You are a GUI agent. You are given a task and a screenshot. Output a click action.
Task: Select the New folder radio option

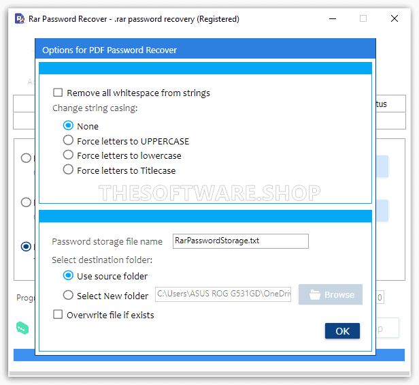[68, 296]
